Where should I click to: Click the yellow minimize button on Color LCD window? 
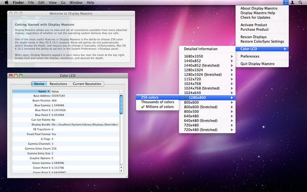coord(15,76)
